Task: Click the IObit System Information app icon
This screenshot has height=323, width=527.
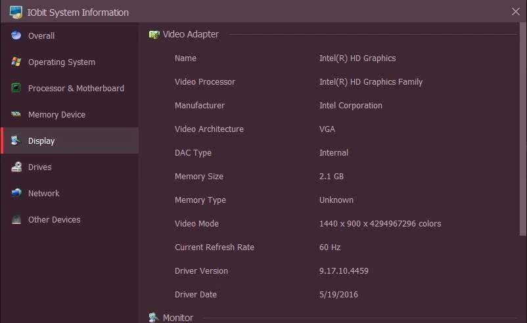Action: 16,12
